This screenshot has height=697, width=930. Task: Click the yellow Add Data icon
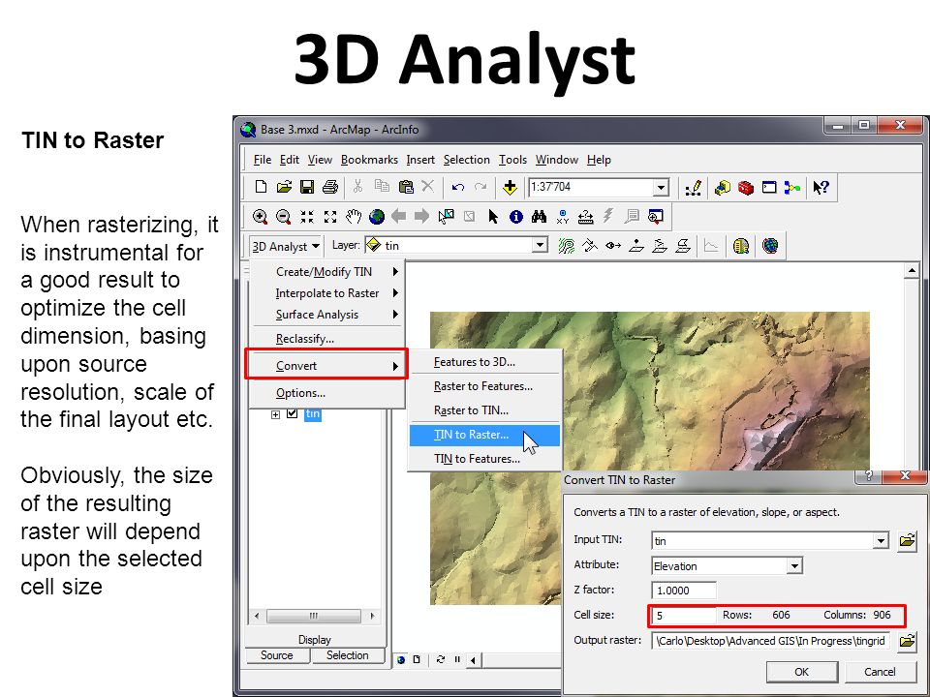click(510, 187)
